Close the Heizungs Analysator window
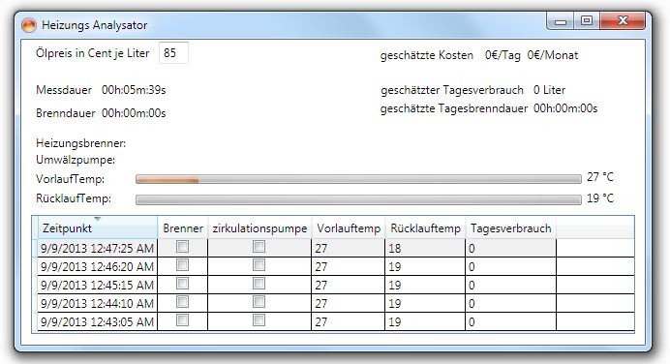Image resolution: width=670 pixels, height=364 pixels. [x=623, y=21]
